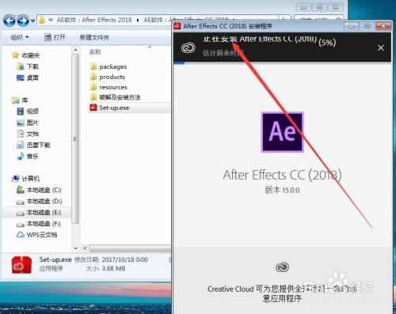Open 迅雷下载 library
This screenshot has height=314, width=396.
[33, 145]
